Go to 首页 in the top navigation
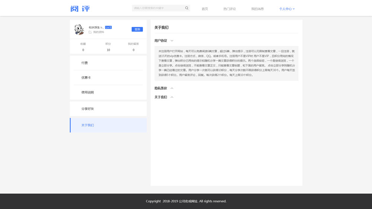 pos(205,9)
